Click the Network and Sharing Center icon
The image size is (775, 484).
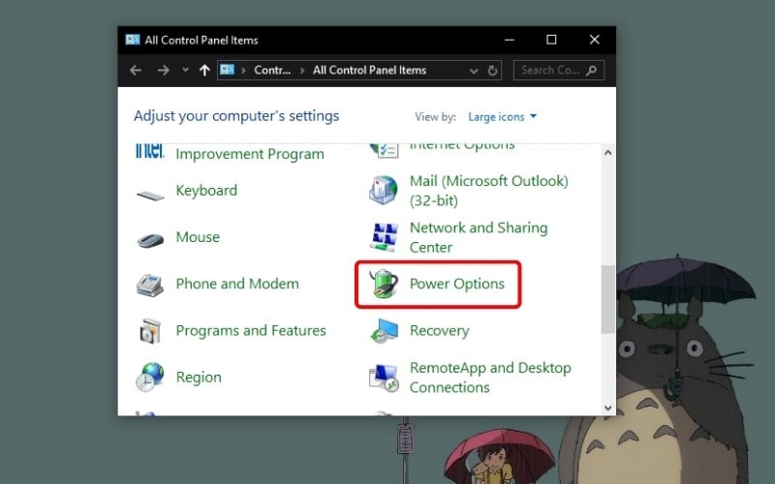click(384, 237)
